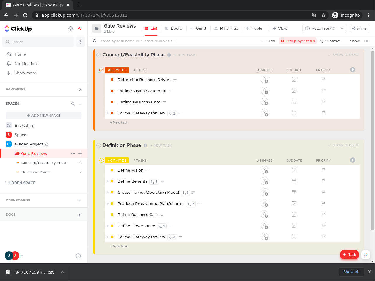Select the List view tab
This screenshot has height=281, width=375.
click(x=151, y=28)
